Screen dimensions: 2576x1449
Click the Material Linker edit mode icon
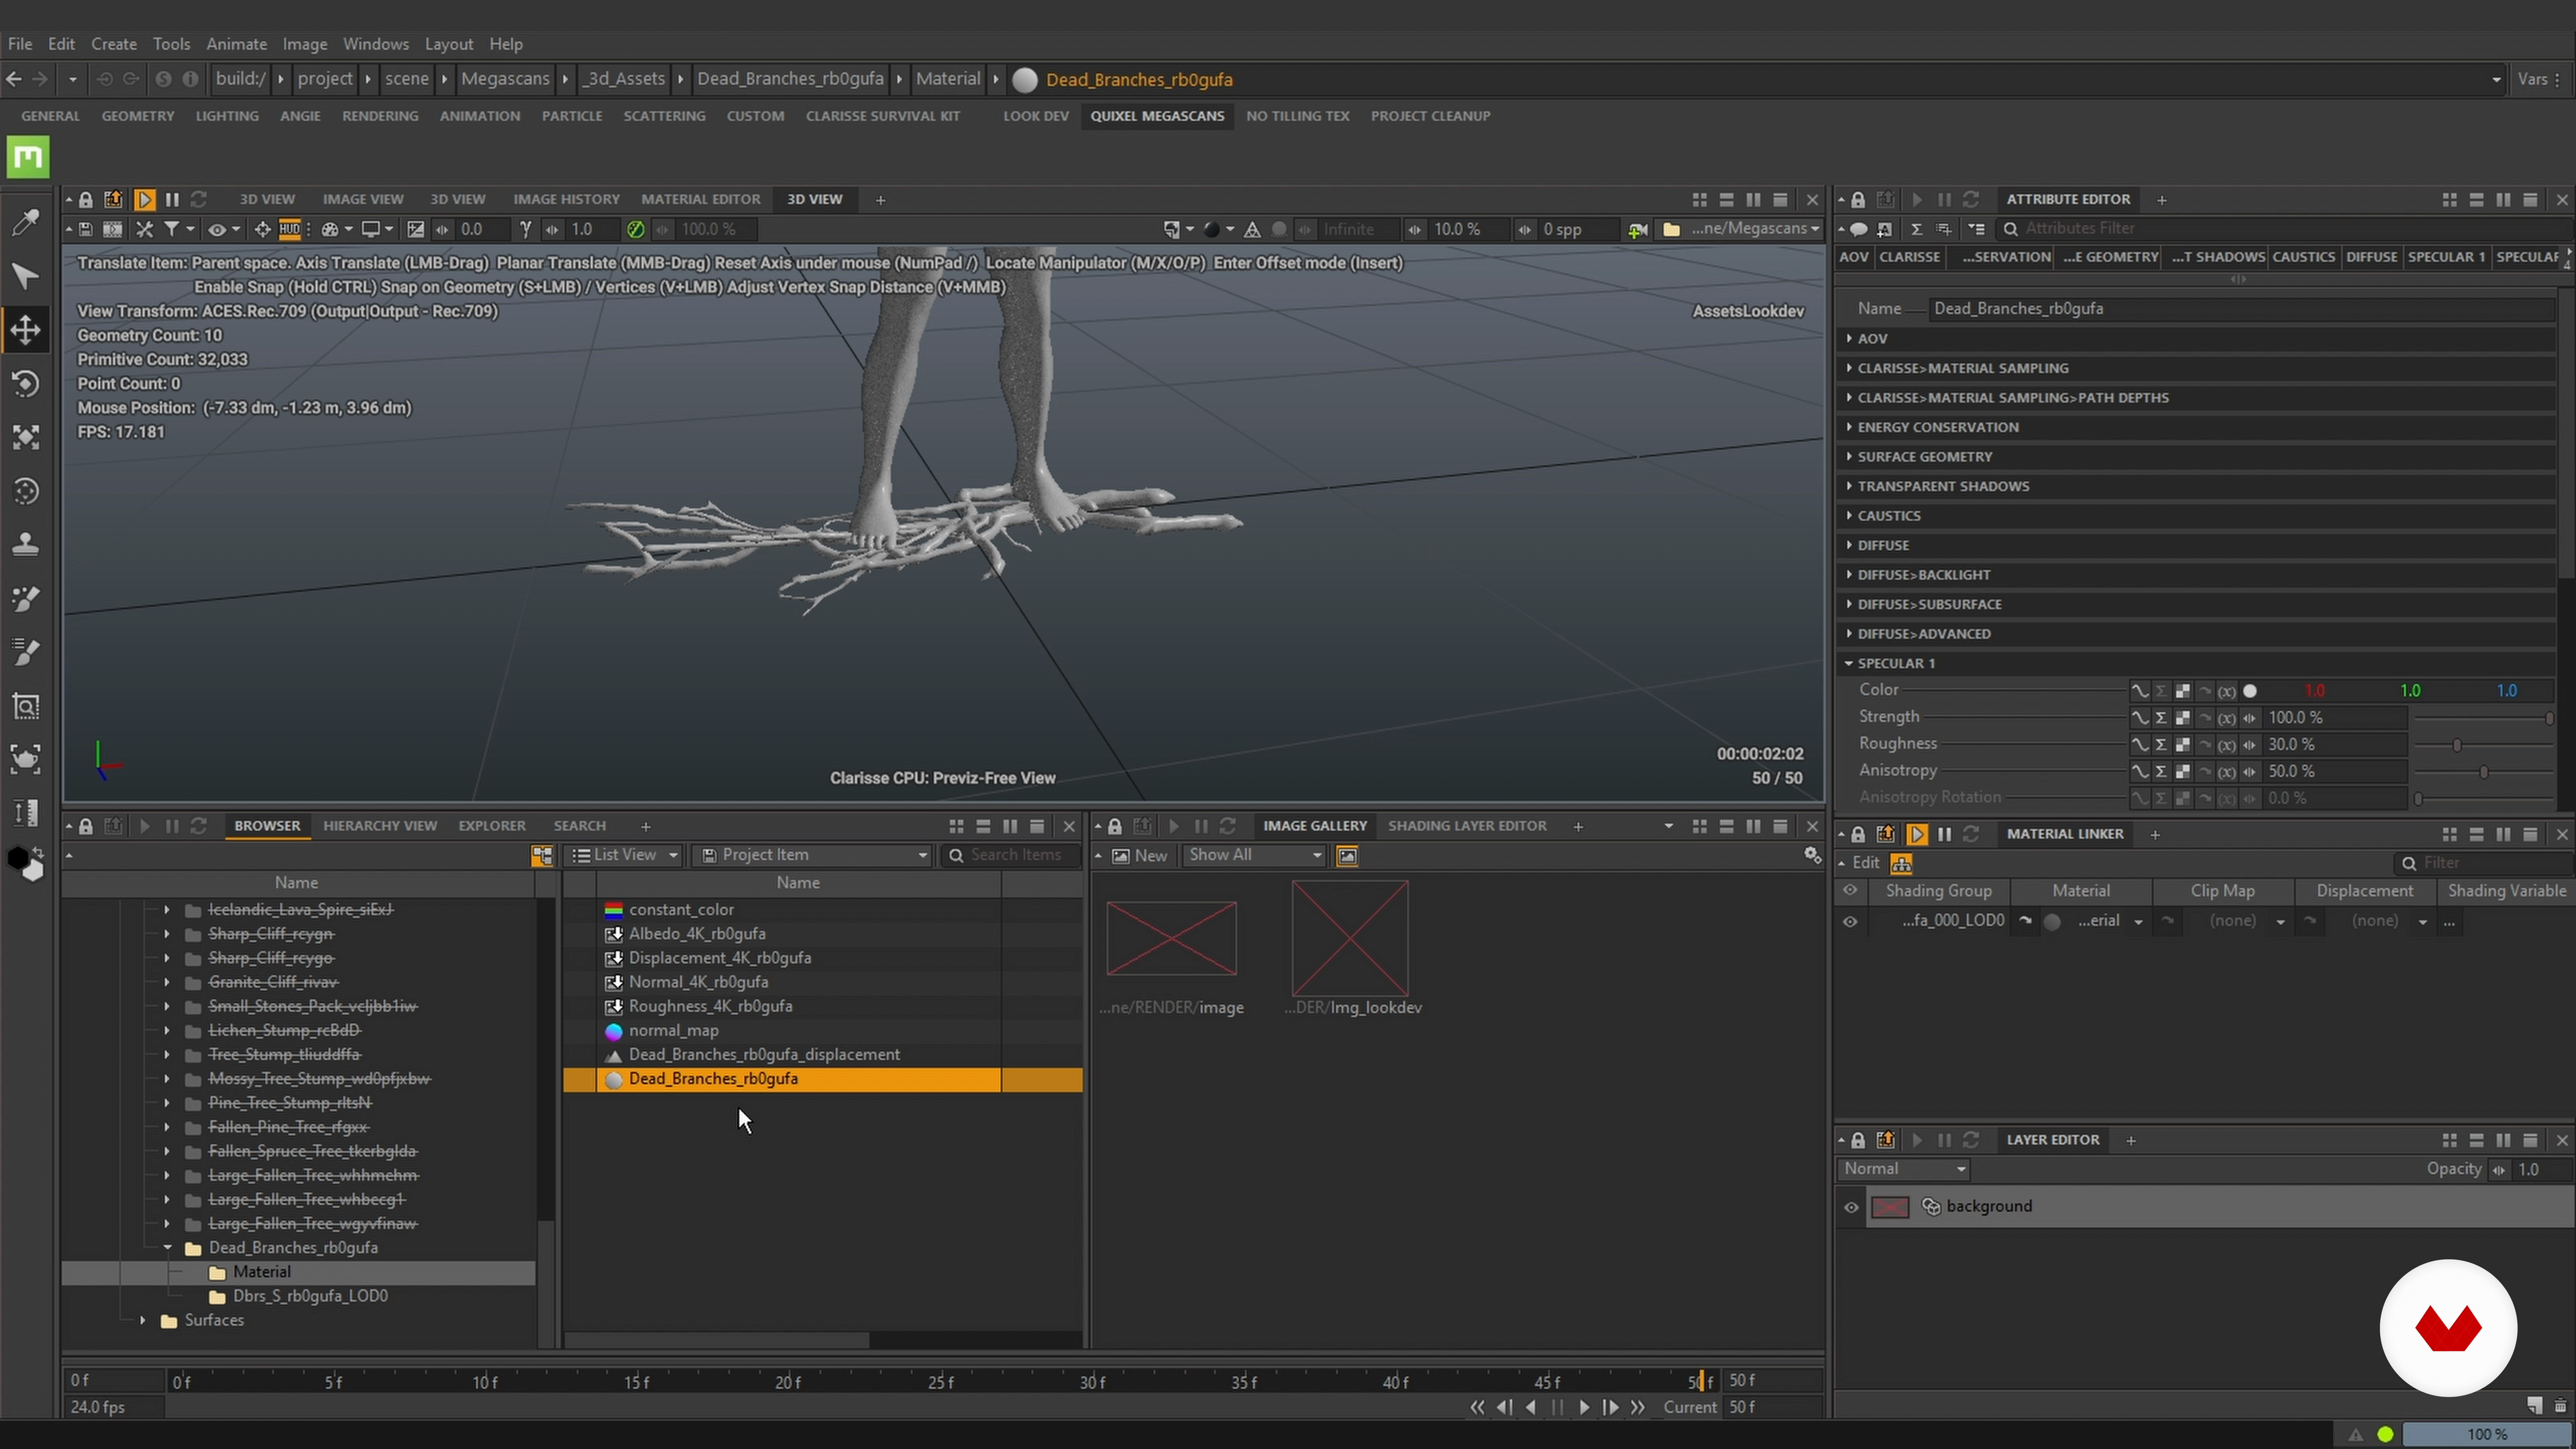(x=1901, y=863)
